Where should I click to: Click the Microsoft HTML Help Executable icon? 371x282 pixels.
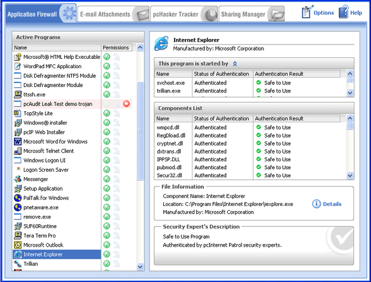pos(18,57)
